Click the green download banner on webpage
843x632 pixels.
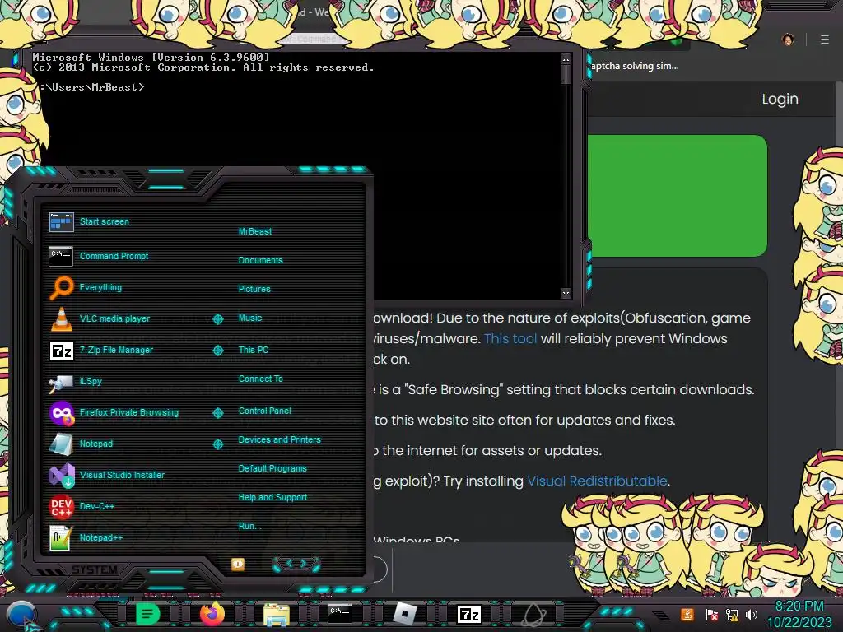click(x=678, y=196)
